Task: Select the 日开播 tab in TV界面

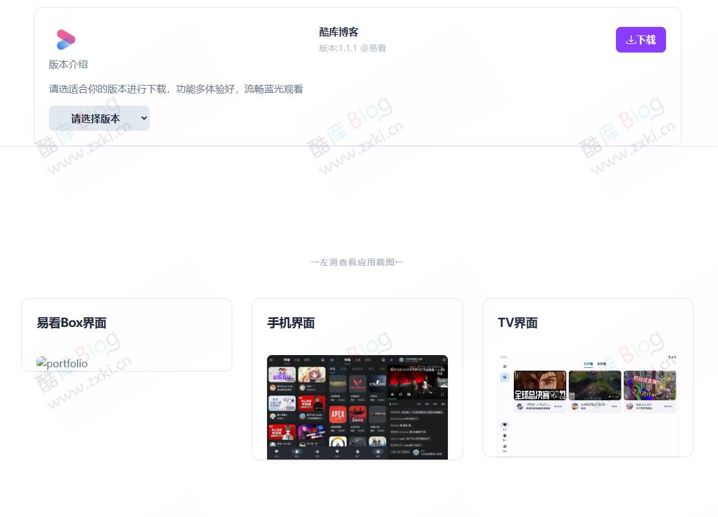Action: coord(588,364)
